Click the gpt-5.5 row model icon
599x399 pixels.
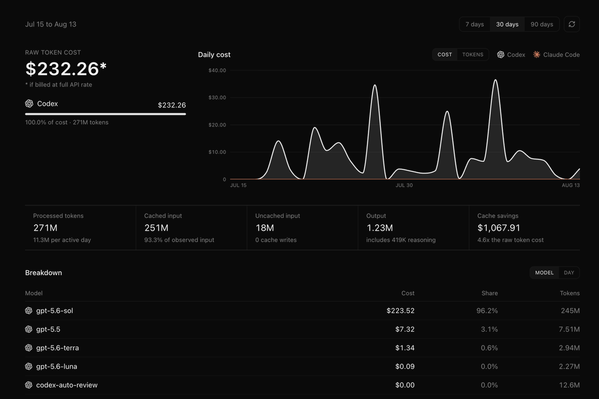29,329
